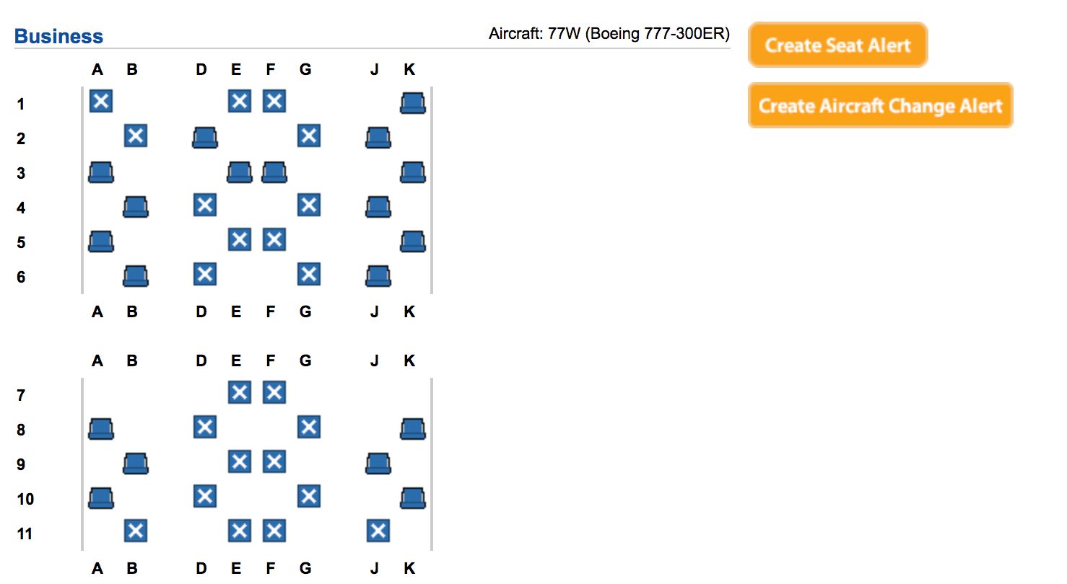Screen dimensions: 1067x584
Task: Choose available seat 3A
Action: click(x=101, y=172)
